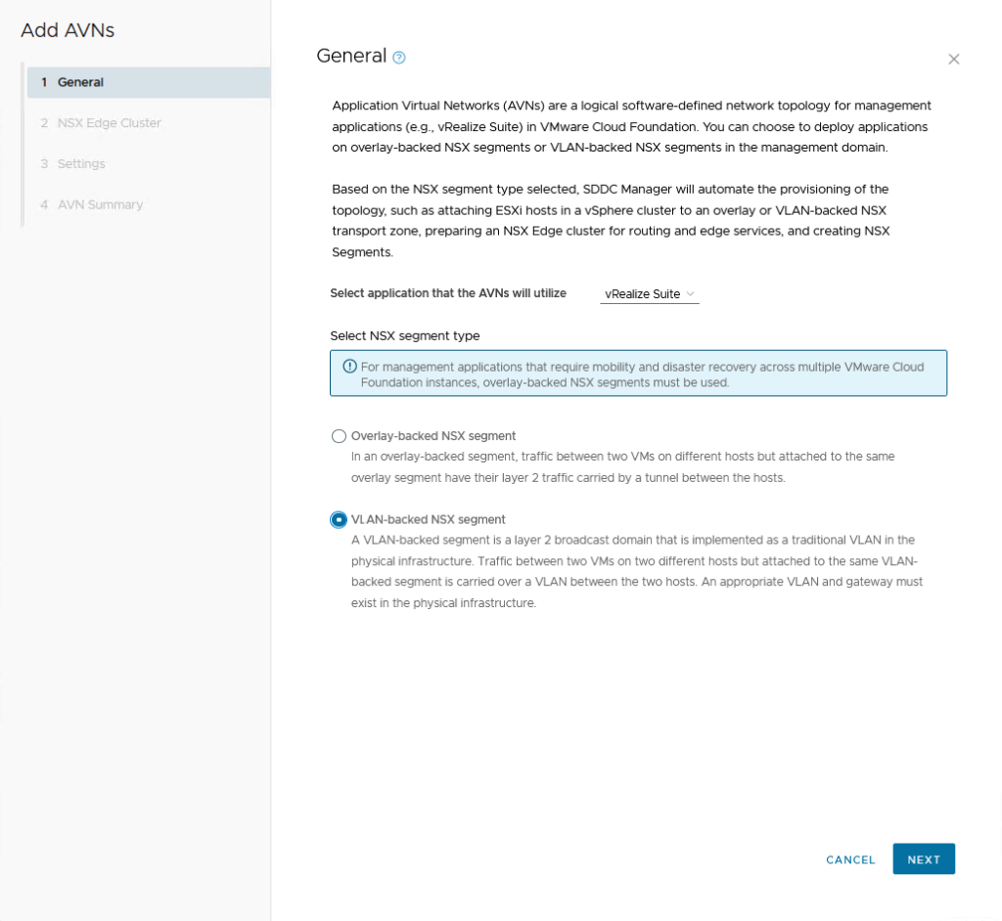Navigate to step 4 AVN Summary
This screenshot has width=1002, height=921.
[x=100, y=205]
